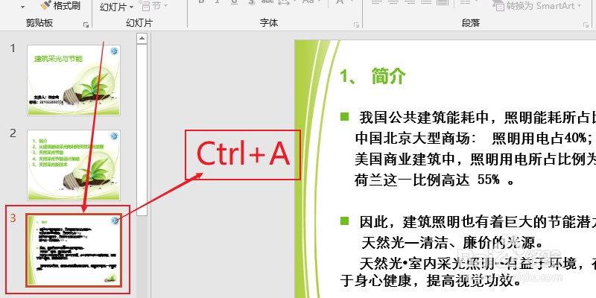596x298 pixels.
Task: Open the 剪贴板 group dialog launcher
Action: click(x=86, y=25)
